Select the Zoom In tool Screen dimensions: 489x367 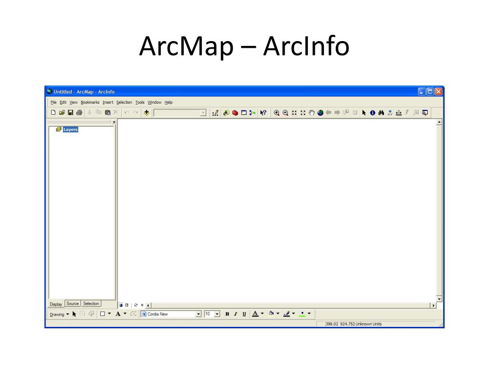(276, 113)
